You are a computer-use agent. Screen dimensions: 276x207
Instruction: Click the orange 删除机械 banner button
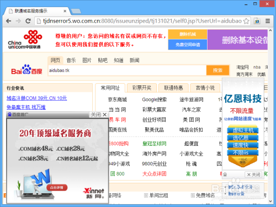pyautogui.click(x=188, y=34)
